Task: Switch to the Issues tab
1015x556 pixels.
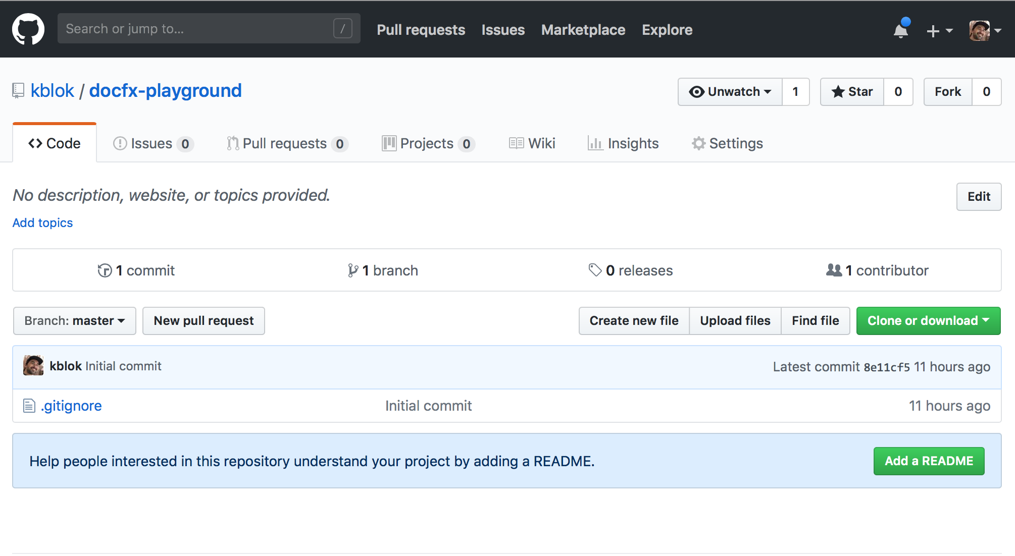Action: (153, 144)
